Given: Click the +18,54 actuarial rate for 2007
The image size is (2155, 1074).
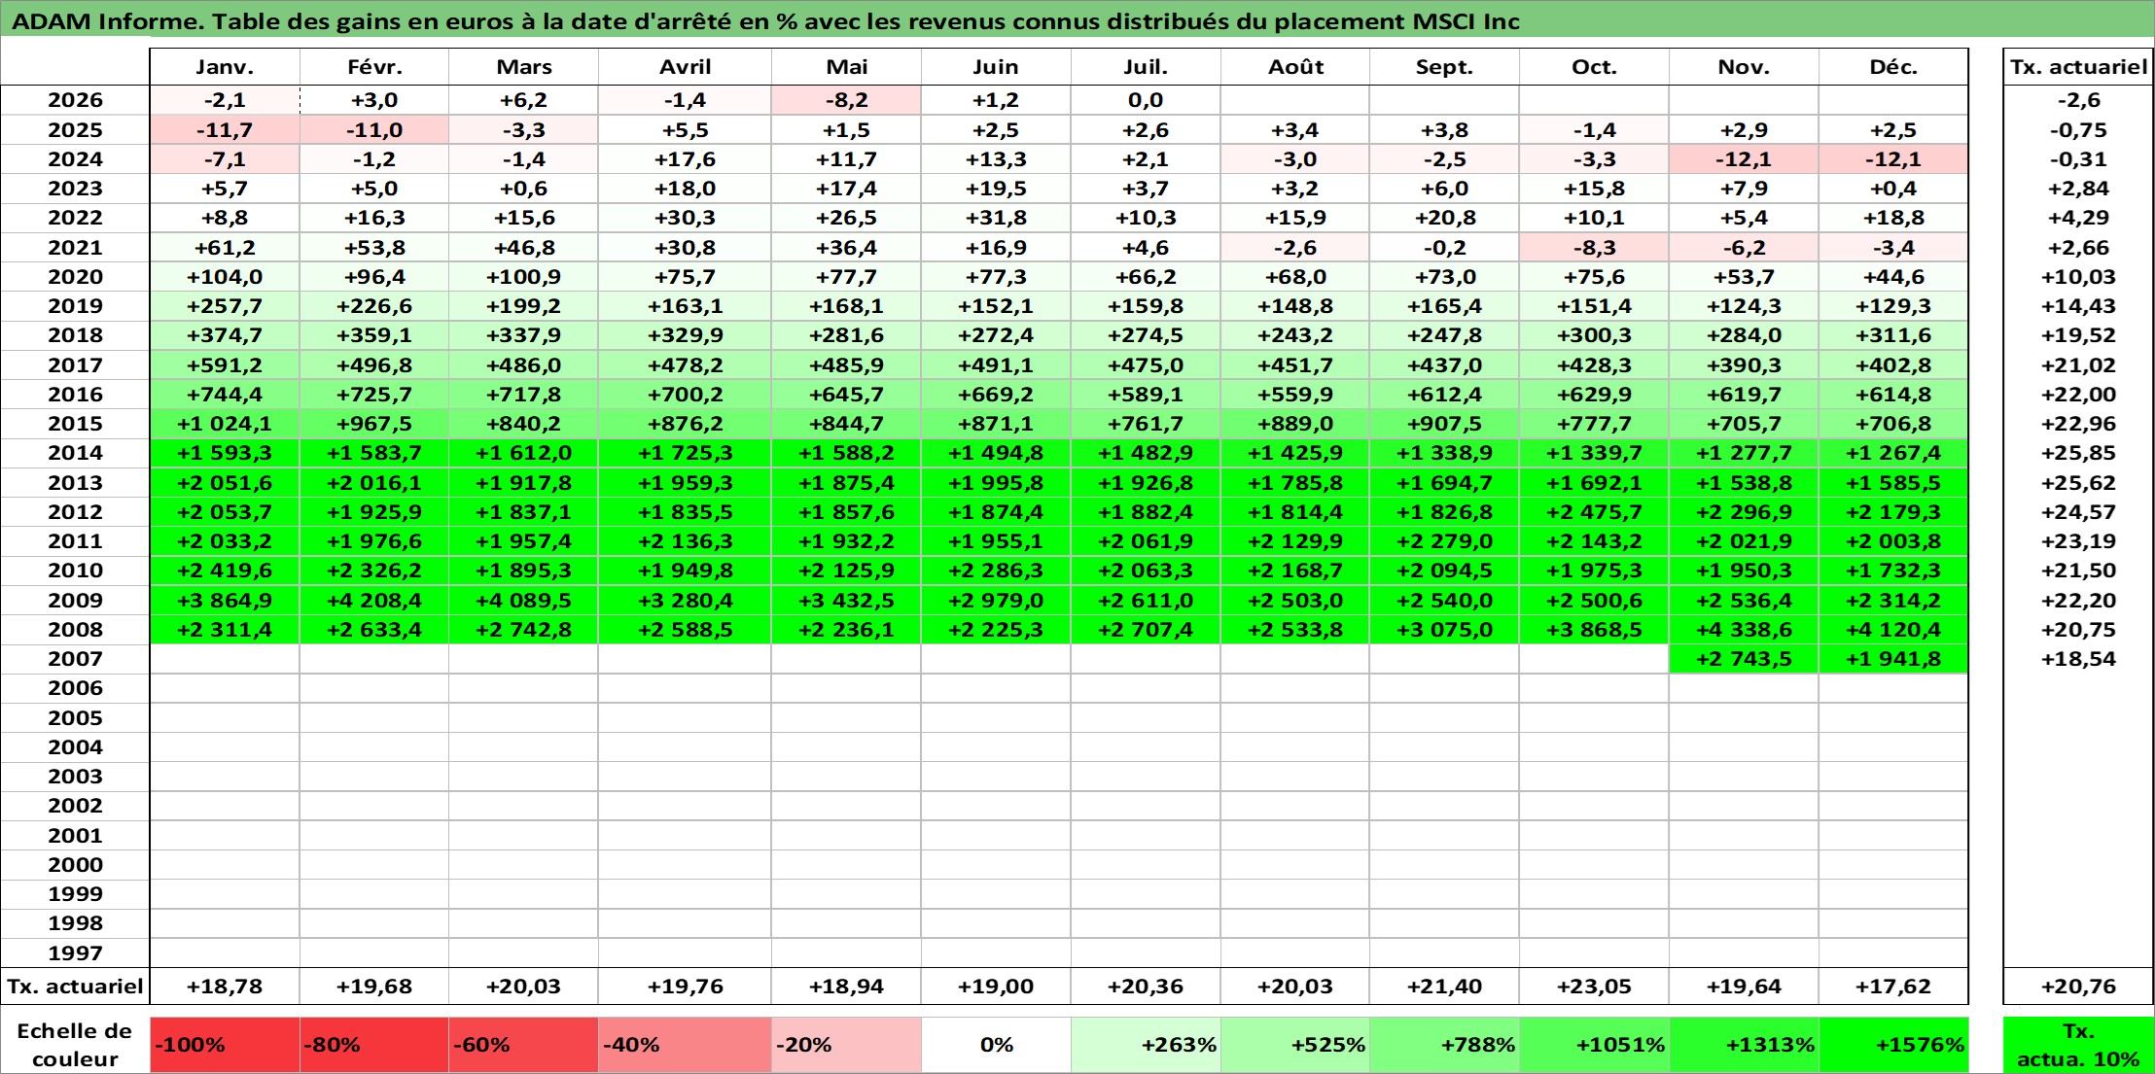Looking at the screenshot, I should pyautogui.click(x=2078, y=659).
